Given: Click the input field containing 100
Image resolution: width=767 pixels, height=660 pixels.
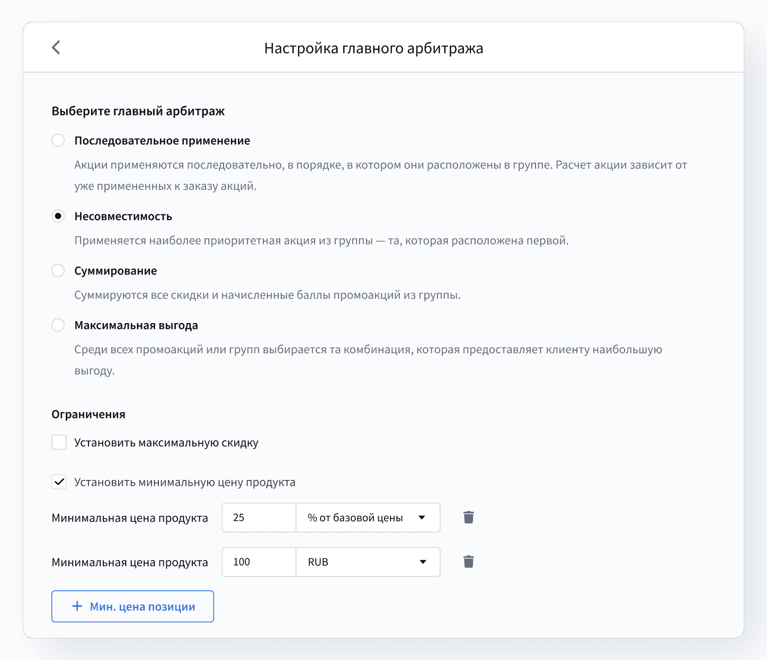Looking at the screenshot, I should (x=258, y=561).
